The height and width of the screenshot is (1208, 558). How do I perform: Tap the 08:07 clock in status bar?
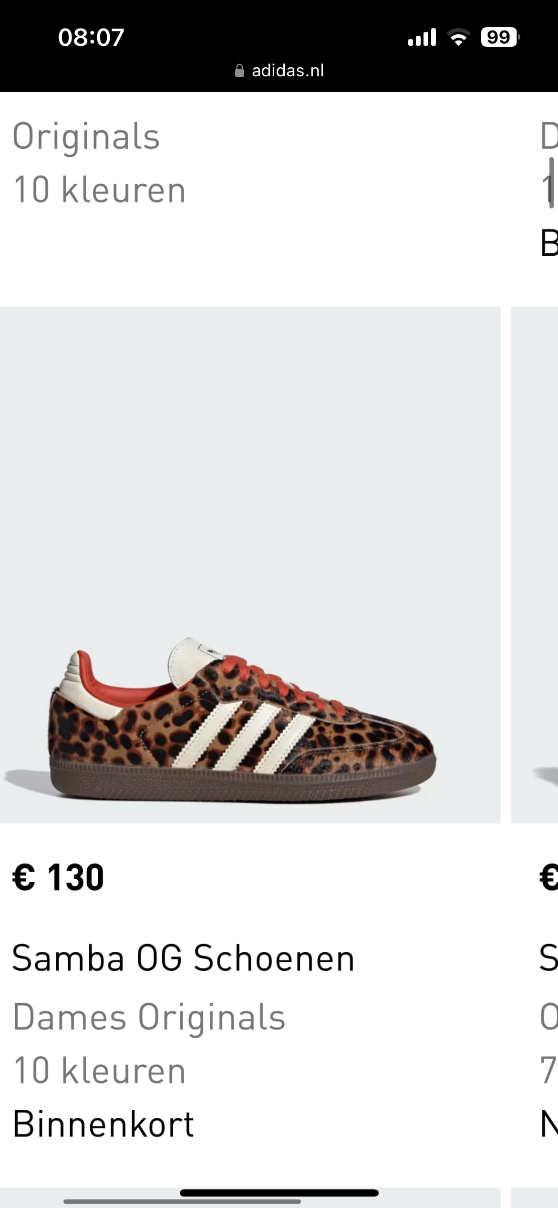[91, 37]
